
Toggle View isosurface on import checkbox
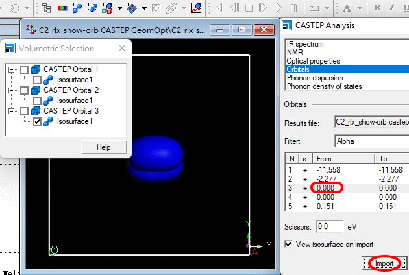(x=289, y=245)
